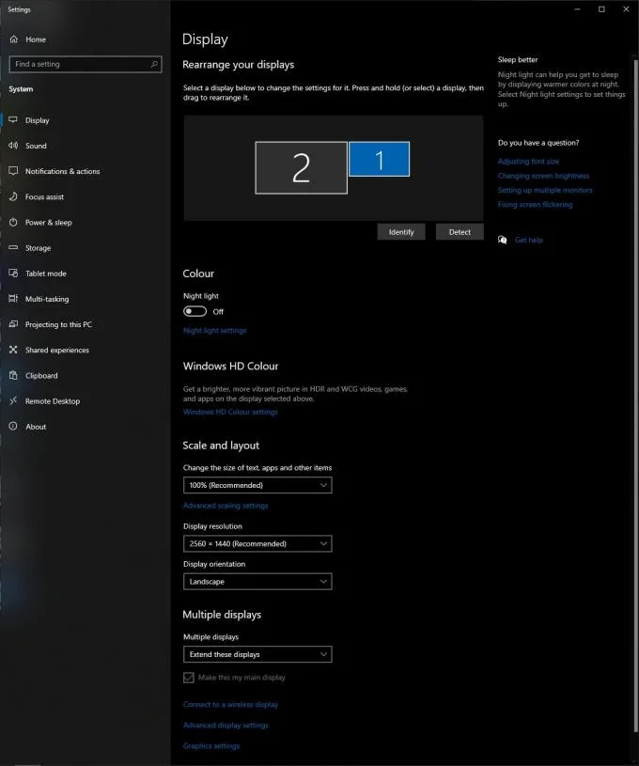Image resolution: width=639 pixels, height=766 pixels.
Task: Click the Find a setting field
Action: click(86, 64)
